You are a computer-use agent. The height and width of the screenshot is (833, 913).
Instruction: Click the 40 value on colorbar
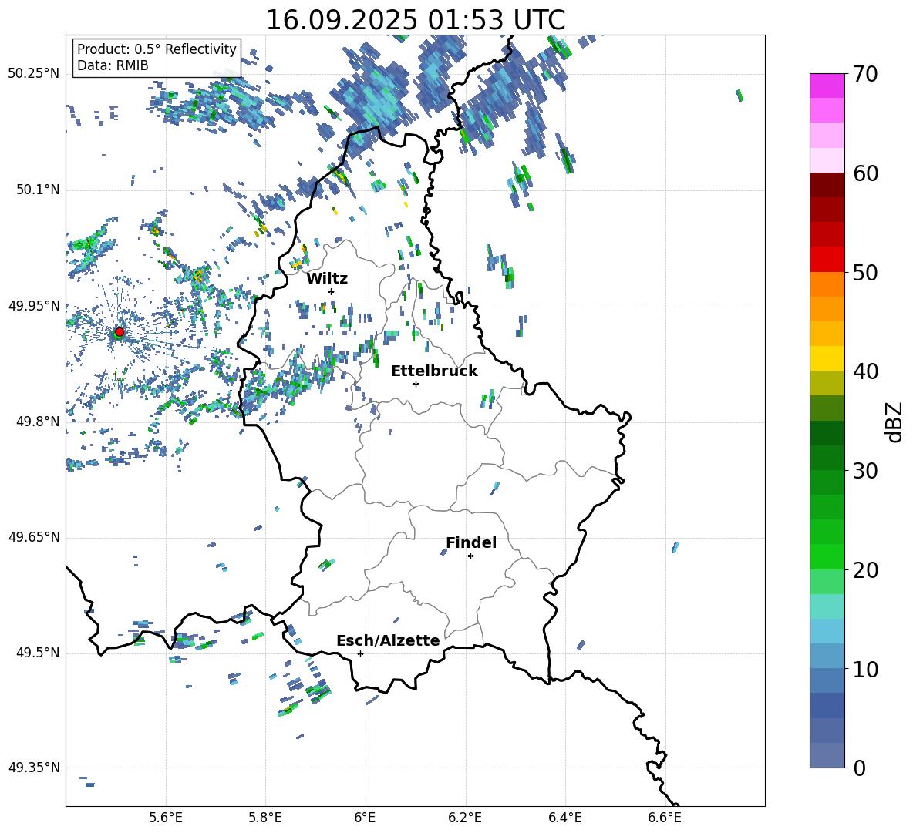coord(865,371)
